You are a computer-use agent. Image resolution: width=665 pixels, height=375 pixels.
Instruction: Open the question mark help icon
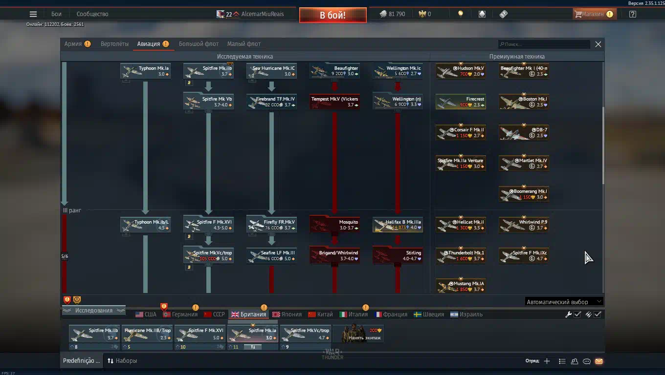(x=633, y=14)
